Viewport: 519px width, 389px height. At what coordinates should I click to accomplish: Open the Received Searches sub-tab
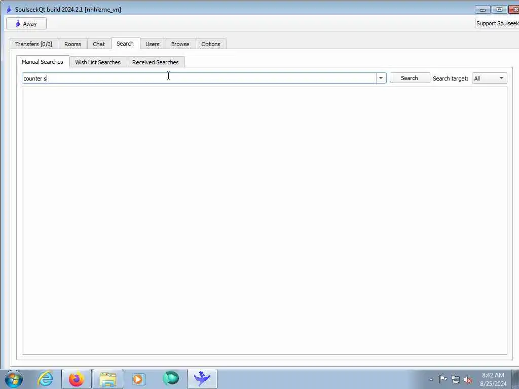[x=156, y=62]
